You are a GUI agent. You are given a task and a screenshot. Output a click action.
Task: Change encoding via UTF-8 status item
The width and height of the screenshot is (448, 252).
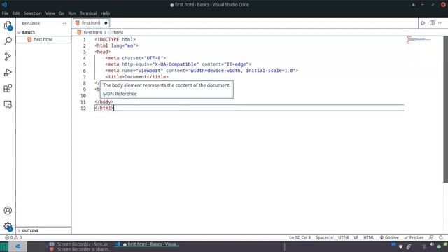pos(344,237)
